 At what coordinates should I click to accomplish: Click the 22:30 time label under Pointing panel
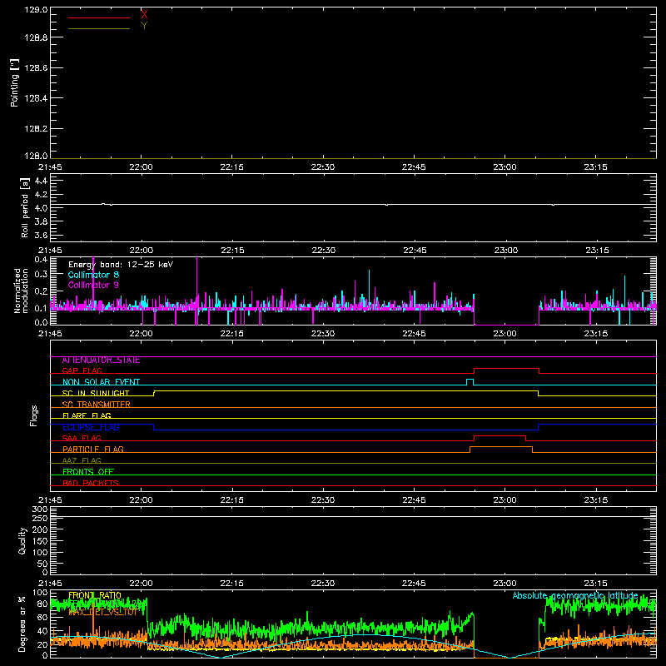tap(323, 167)
